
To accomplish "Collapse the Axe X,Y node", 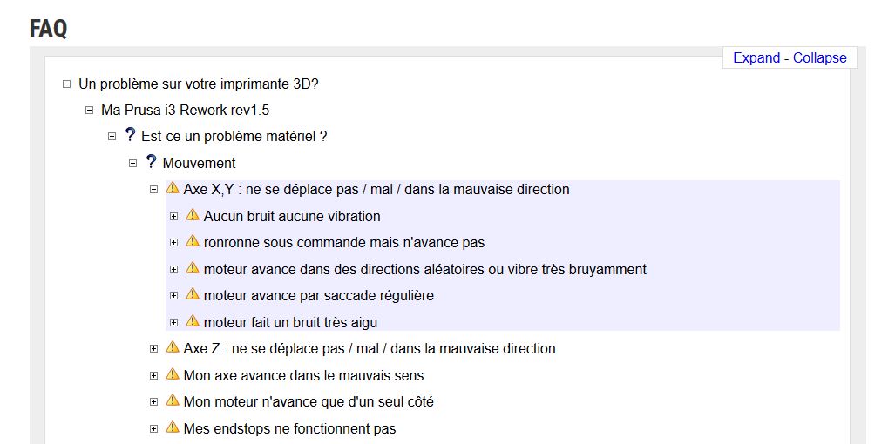I will point(153,189).
